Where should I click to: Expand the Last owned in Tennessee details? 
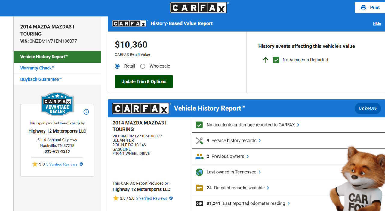260,172
